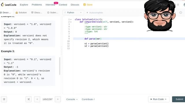Click the Example 3 Output -1 text
This screenshot has height=104, width=185.
(11, 67)
